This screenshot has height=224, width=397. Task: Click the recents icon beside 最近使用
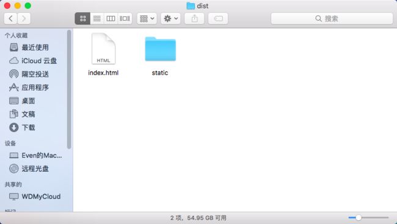[x=14, y=47]
